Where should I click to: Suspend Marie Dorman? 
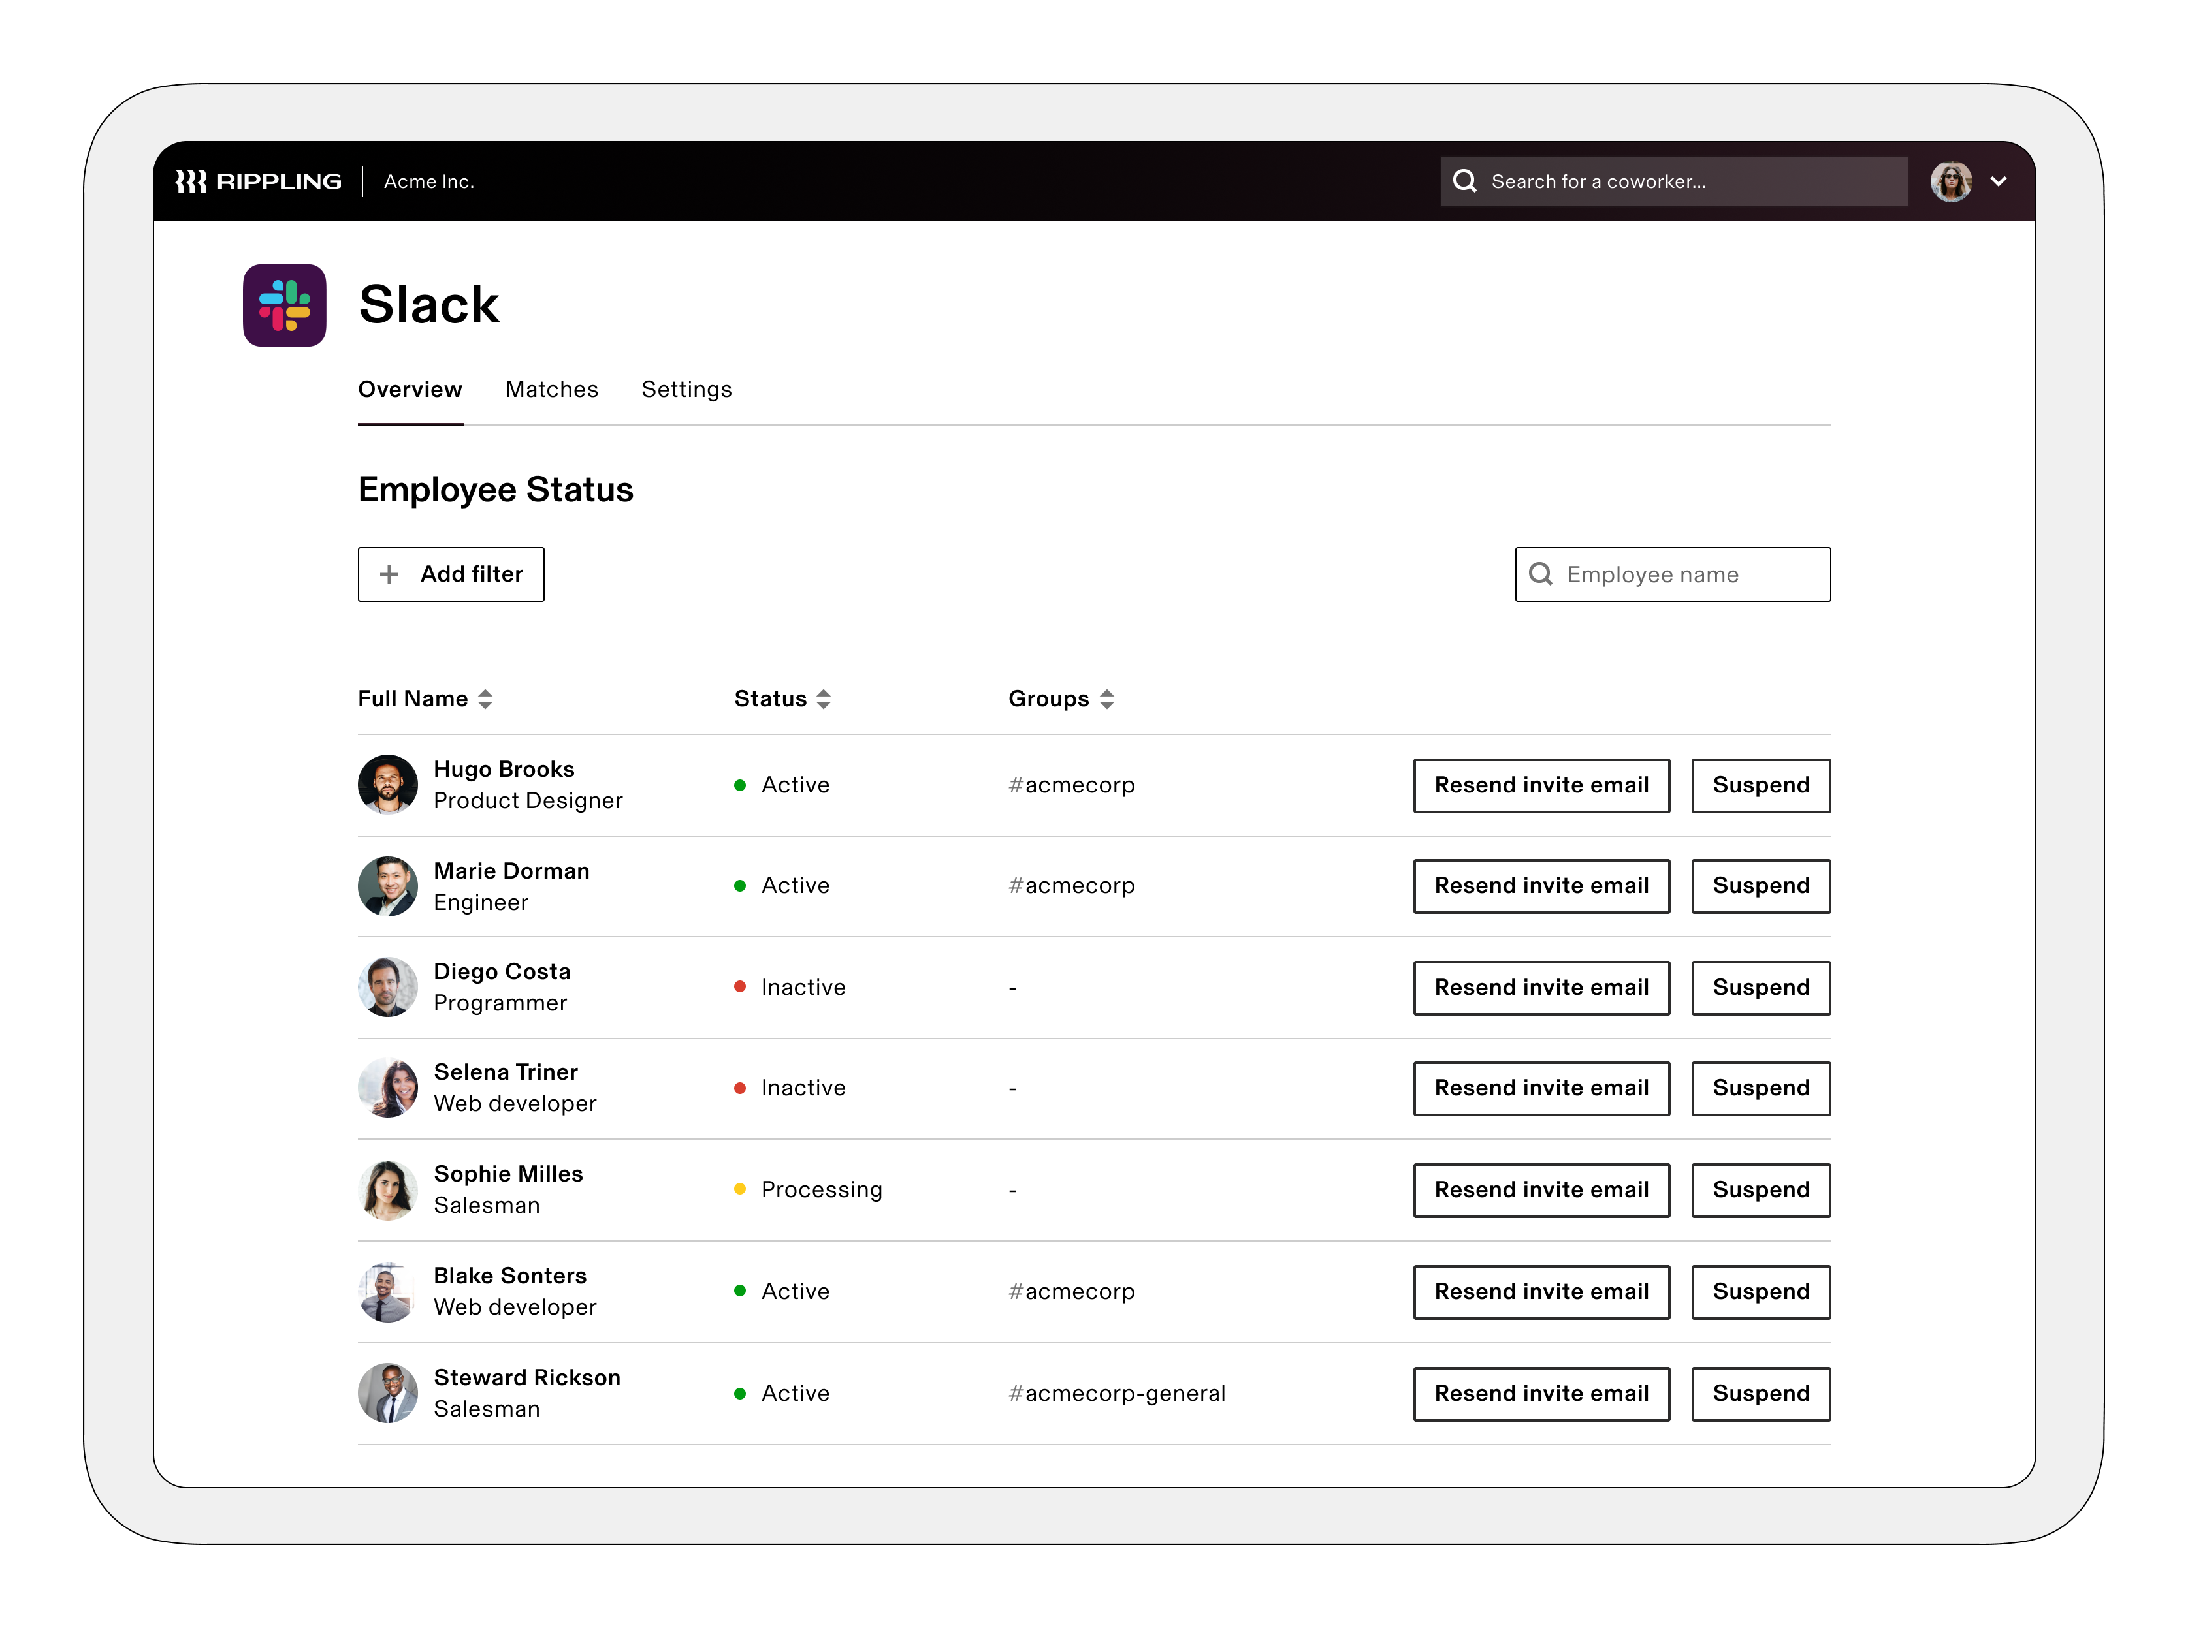(1761, 886)
